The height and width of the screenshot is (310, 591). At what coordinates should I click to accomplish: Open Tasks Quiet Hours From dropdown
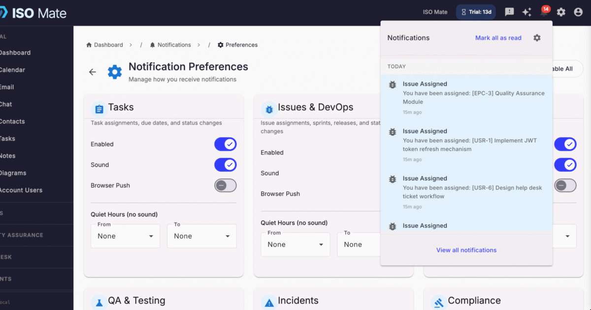[x=126, y=236]
